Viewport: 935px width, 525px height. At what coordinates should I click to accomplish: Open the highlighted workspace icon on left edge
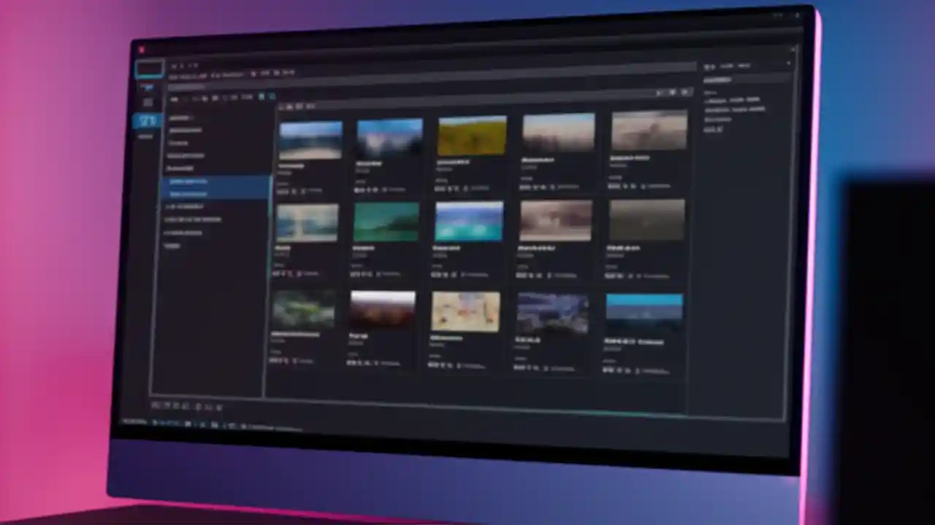pyautogui.click(x=148, y=120)
